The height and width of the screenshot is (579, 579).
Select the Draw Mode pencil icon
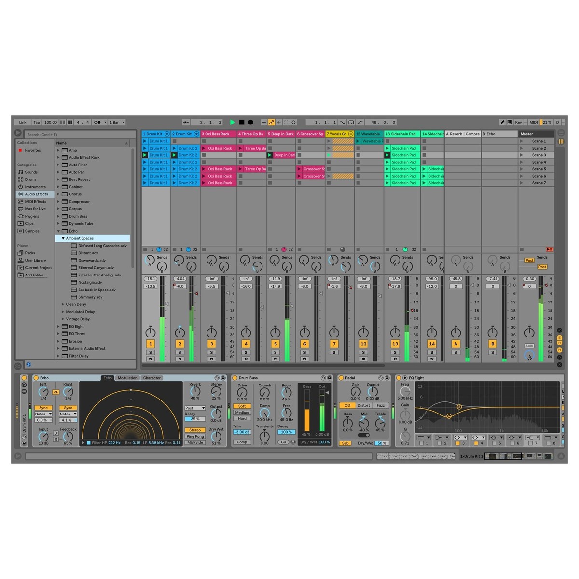(502, 122)
